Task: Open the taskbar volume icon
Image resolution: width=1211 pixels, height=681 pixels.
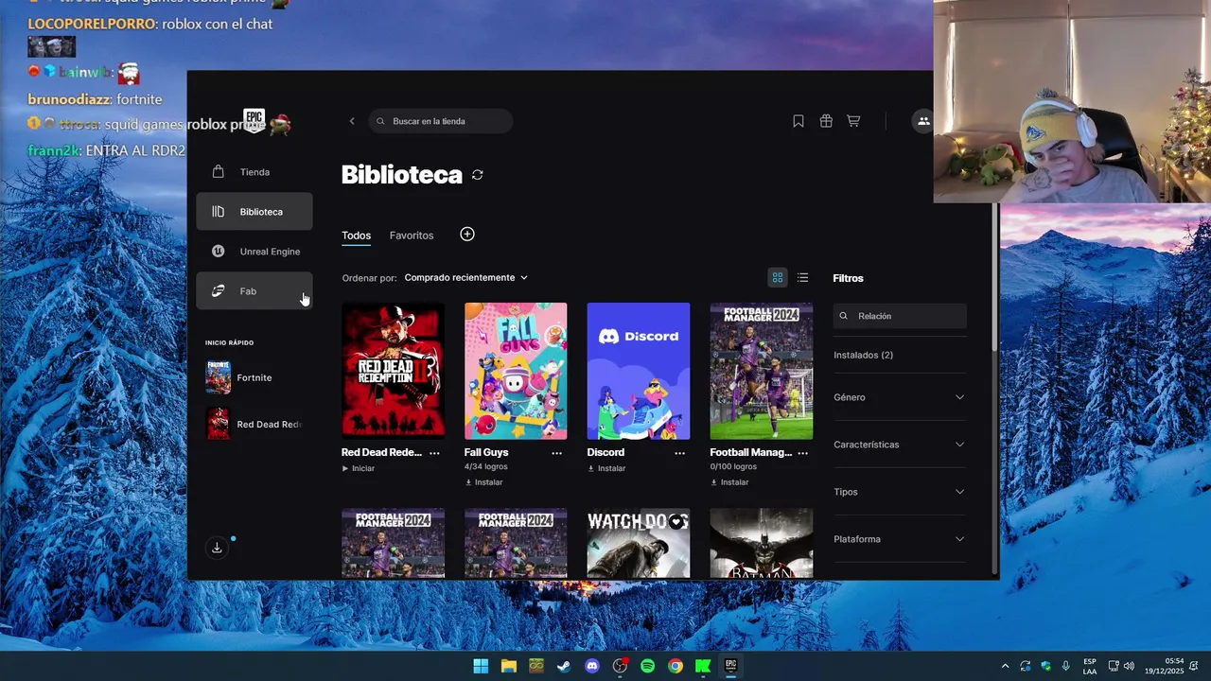Action: point(1129,666)
